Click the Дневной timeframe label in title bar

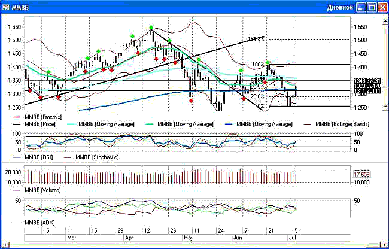click(x=340, y=7)
